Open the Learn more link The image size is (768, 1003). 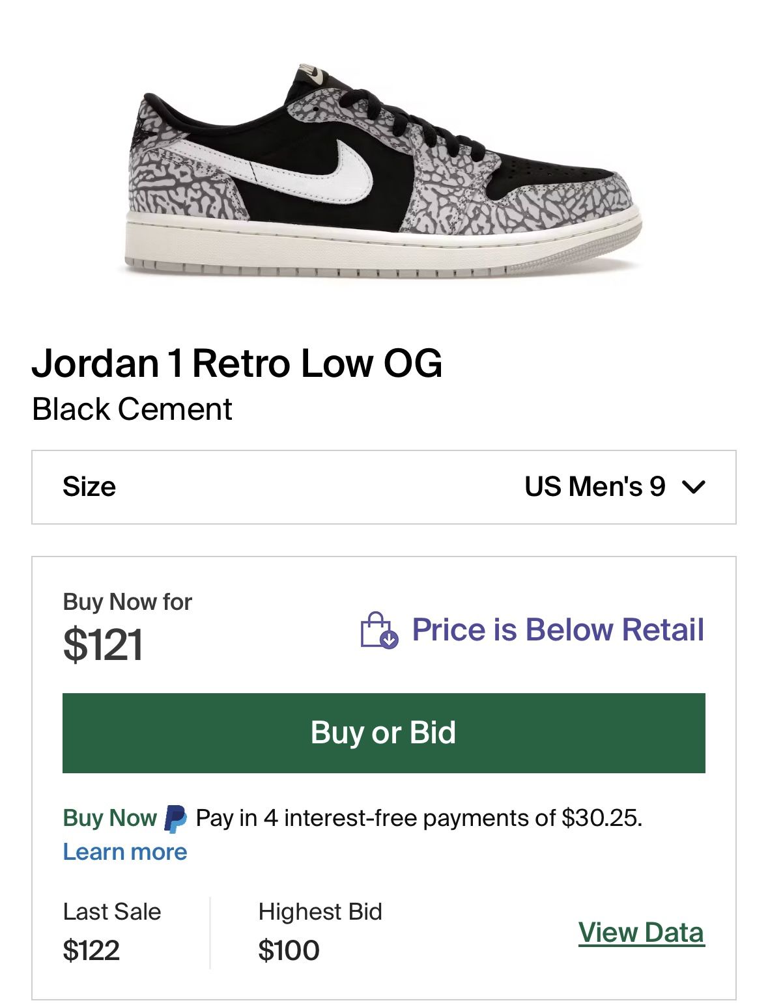pyautogui.click(x=125, y=852)
